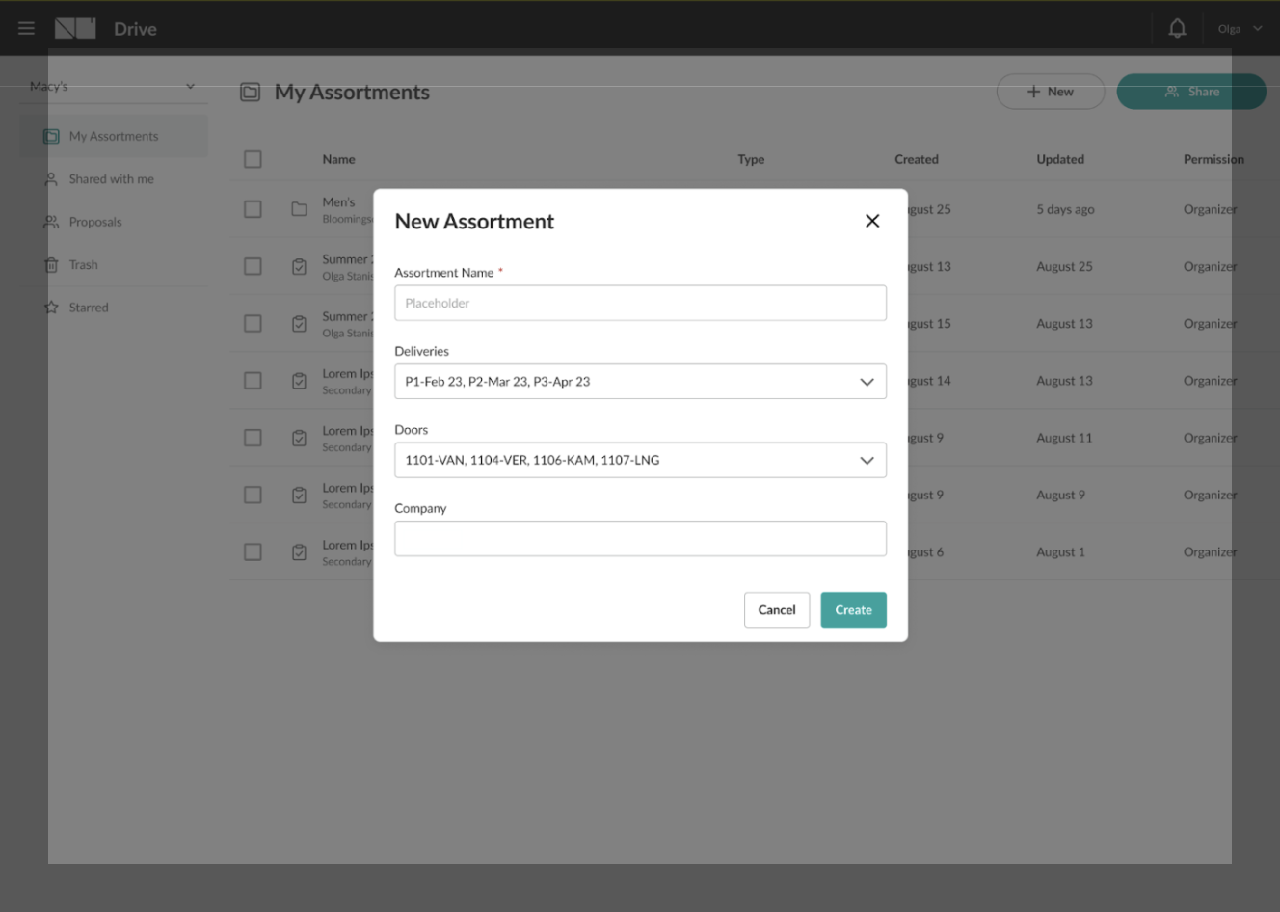Click the Assortment Name input field
Viewport: 1280px width, 912px height.
coord(640,302)
